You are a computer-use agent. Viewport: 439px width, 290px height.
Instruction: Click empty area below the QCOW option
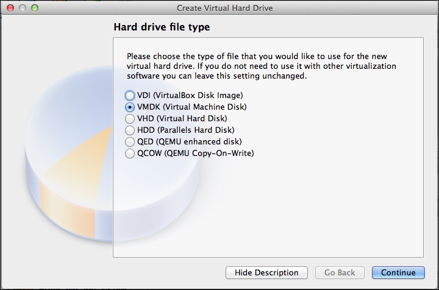pos(268,207)
